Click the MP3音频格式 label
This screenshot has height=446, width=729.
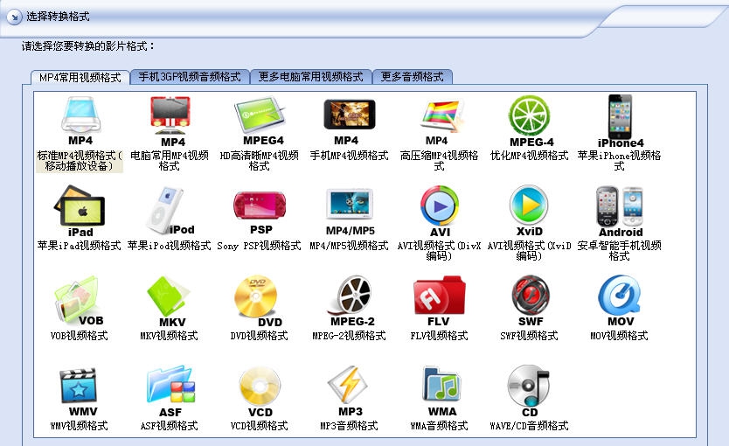349,426
